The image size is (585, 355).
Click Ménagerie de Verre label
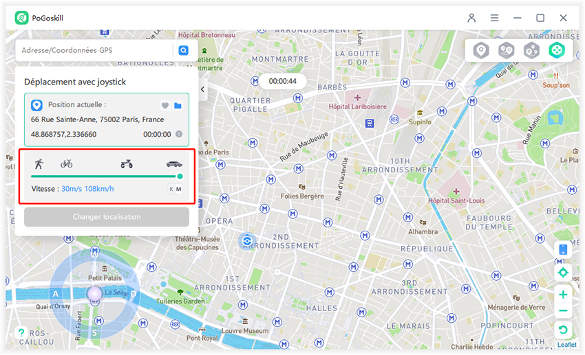(516, 308)
